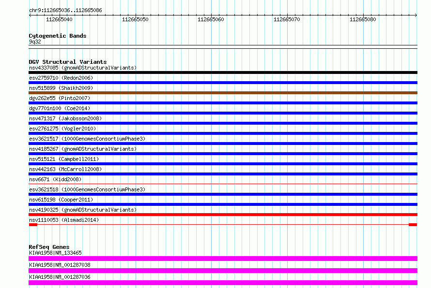Select the thick red nsv4190325 bar

[223, 215]
